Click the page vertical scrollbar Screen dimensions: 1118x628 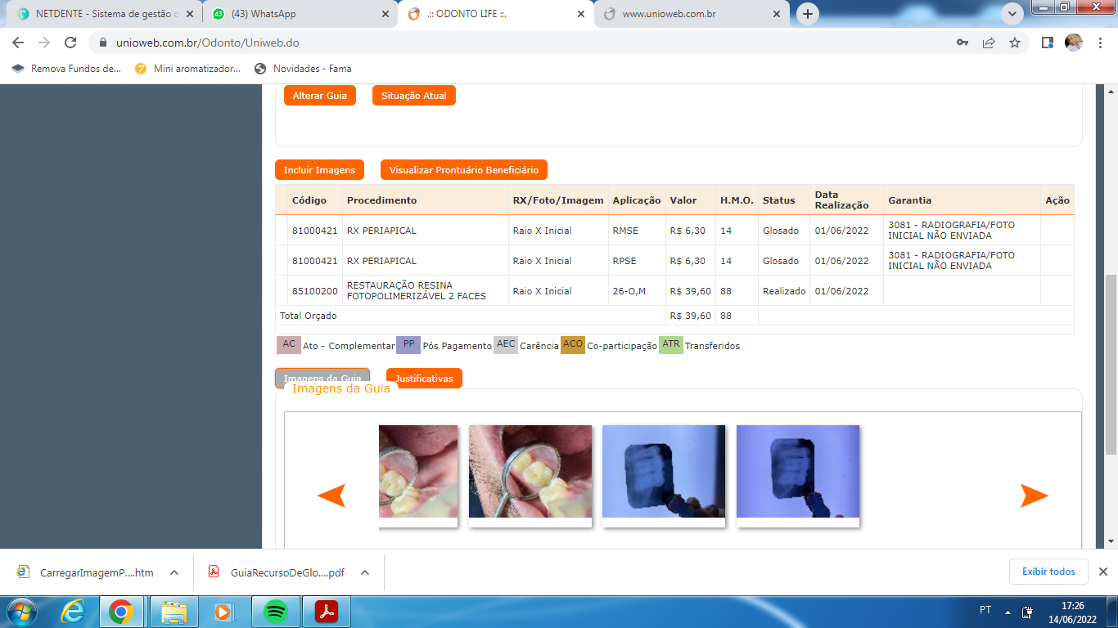[1111, 364]
